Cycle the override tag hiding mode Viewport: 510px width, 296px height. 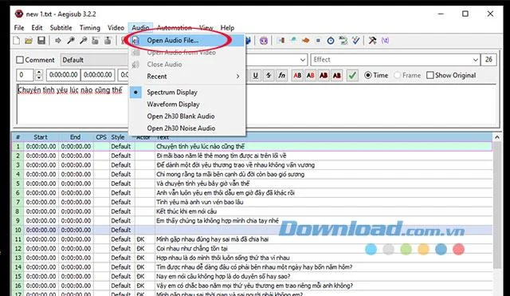point(385,41)
